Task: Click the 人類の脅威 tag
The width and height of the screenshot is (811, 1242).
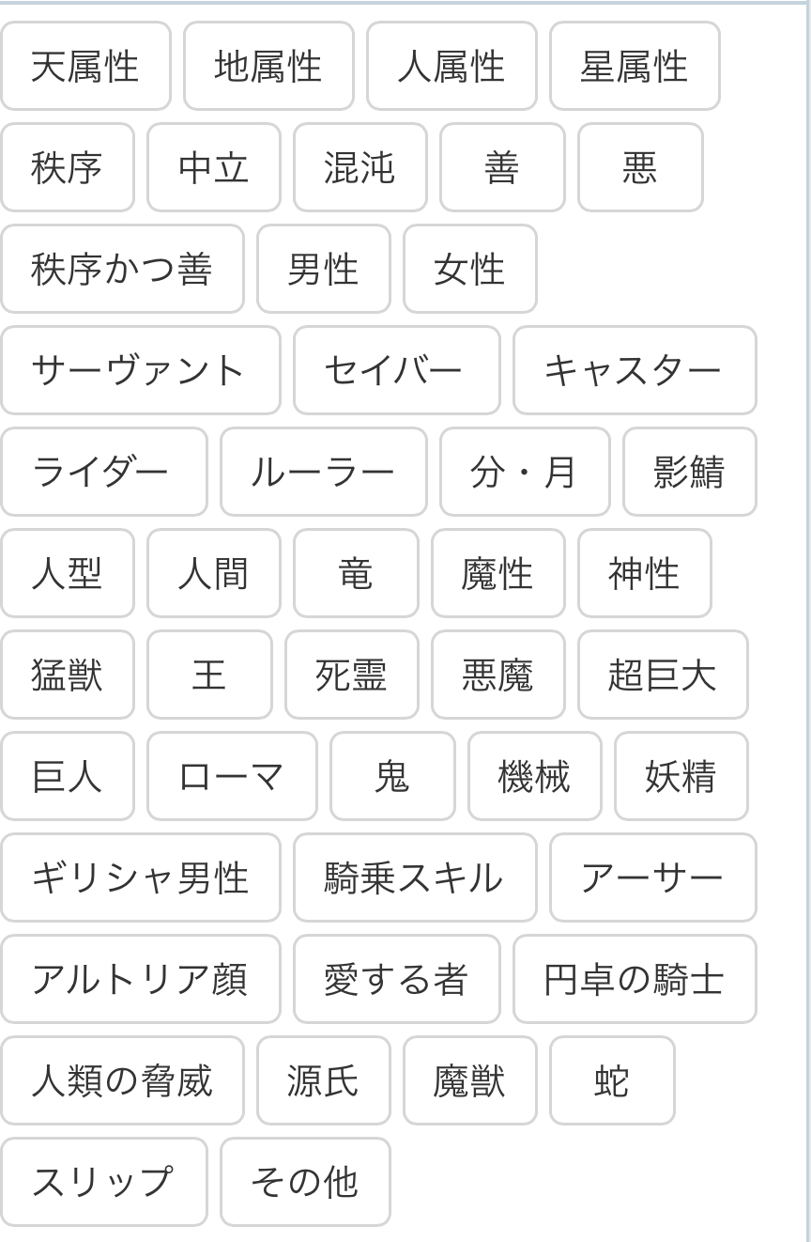Action: pos(122,1081)
